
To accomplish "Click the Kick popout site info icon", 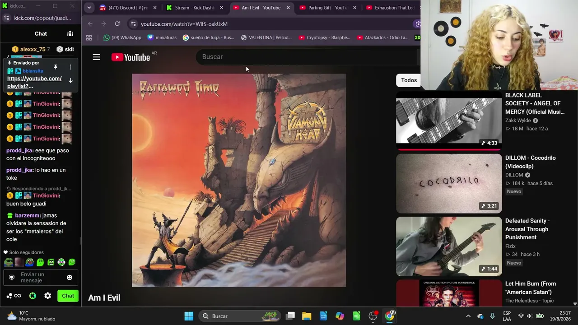I will click(x=6, y=18).
